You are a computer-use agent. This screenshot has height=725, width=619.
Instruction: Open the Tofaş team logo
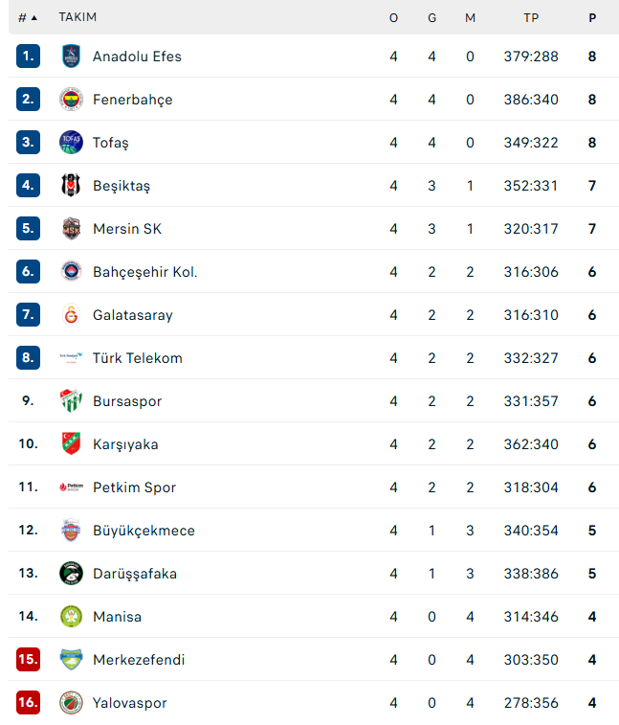pyautogui.click(x=71, y=143)
